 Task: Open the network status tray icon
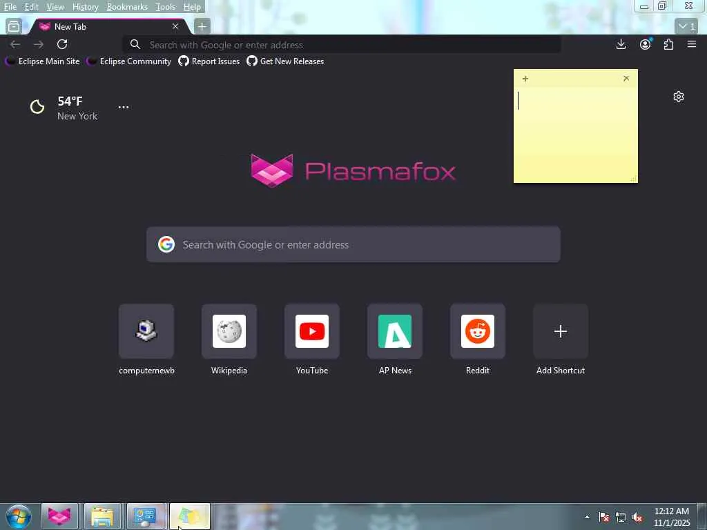(621, 517)
